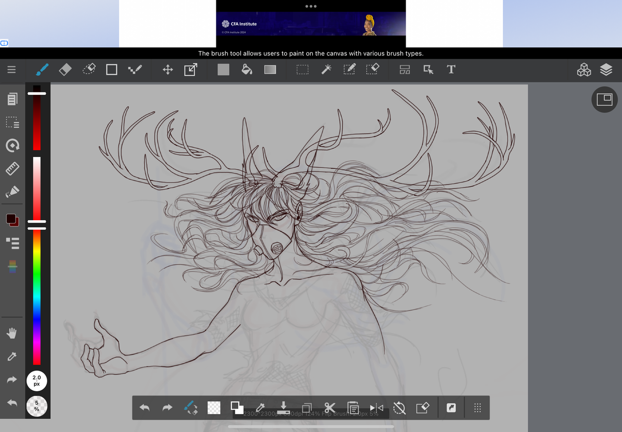
Task: Open the Layers panel
Action: tap(606, 70)
